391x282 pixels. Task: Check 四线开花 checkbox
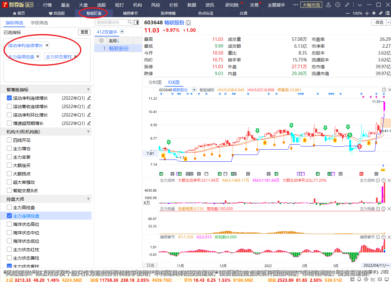click(x=9, y=140)
